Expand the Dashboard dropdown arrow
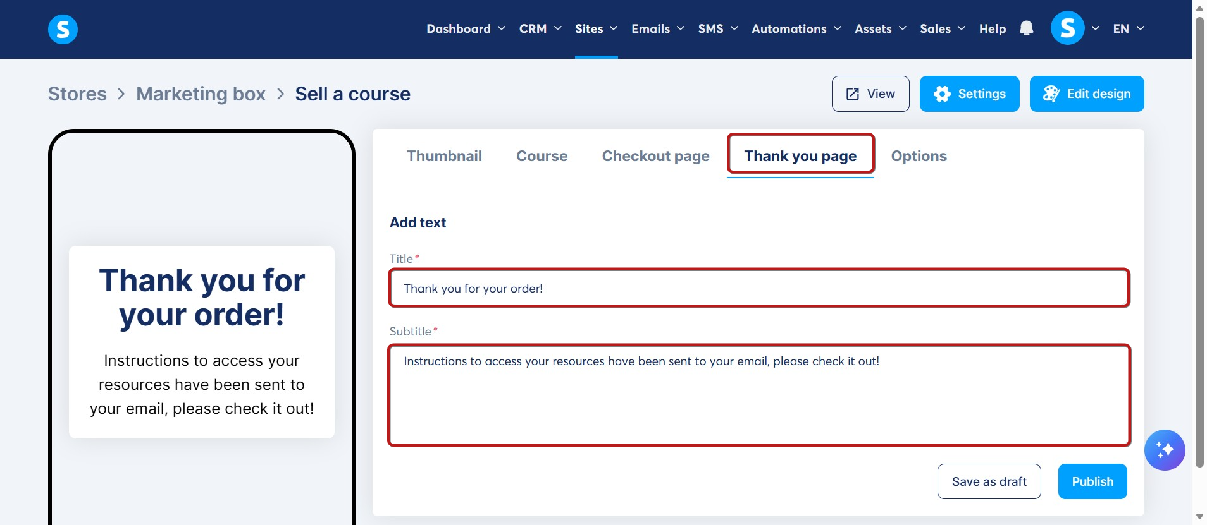 [502, 28]
